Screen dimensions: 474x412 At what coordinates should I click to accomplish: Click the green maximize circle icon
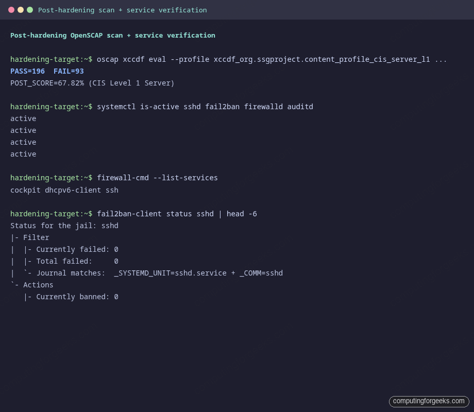click(x=29, y=9)
